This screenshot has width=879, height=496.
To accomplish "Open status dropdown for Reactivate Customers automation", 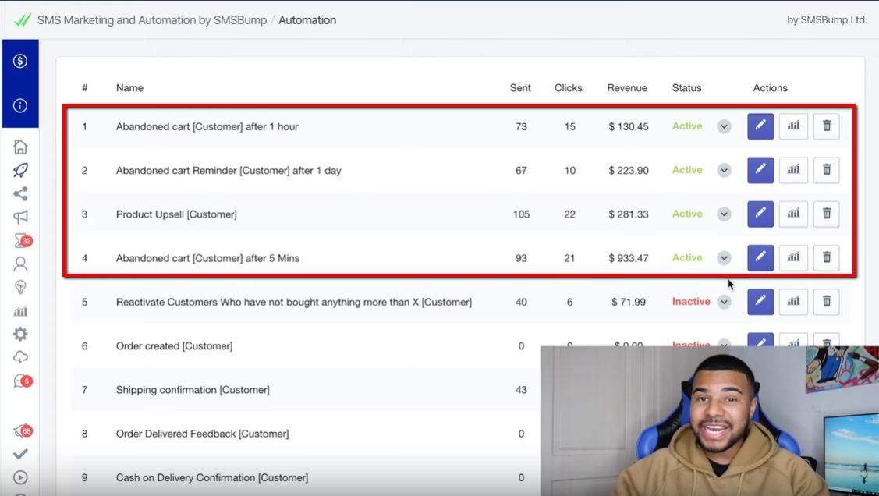I will (x=723, y=301).
